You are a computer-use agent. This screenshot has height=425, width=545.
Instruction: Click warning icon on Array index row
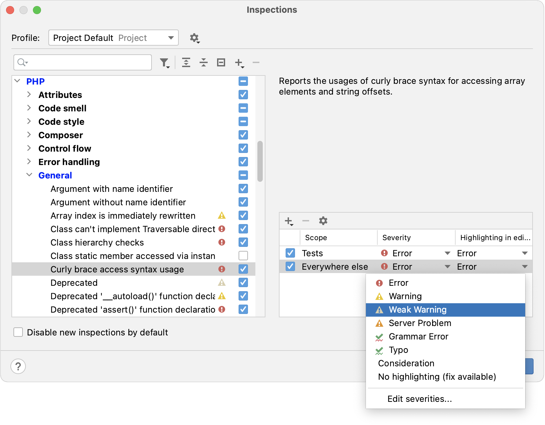tap(222, 215)
